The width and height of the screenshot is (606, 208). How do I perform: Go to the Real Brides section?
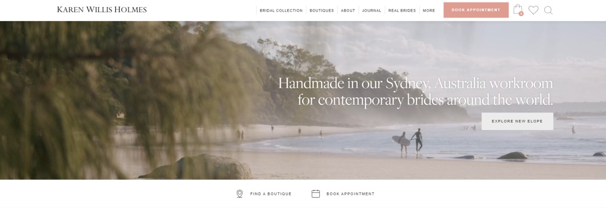pos(402,11)
